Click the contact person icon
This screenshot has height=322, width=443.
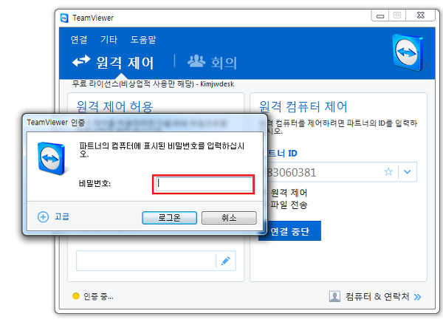tap(334, 296)
